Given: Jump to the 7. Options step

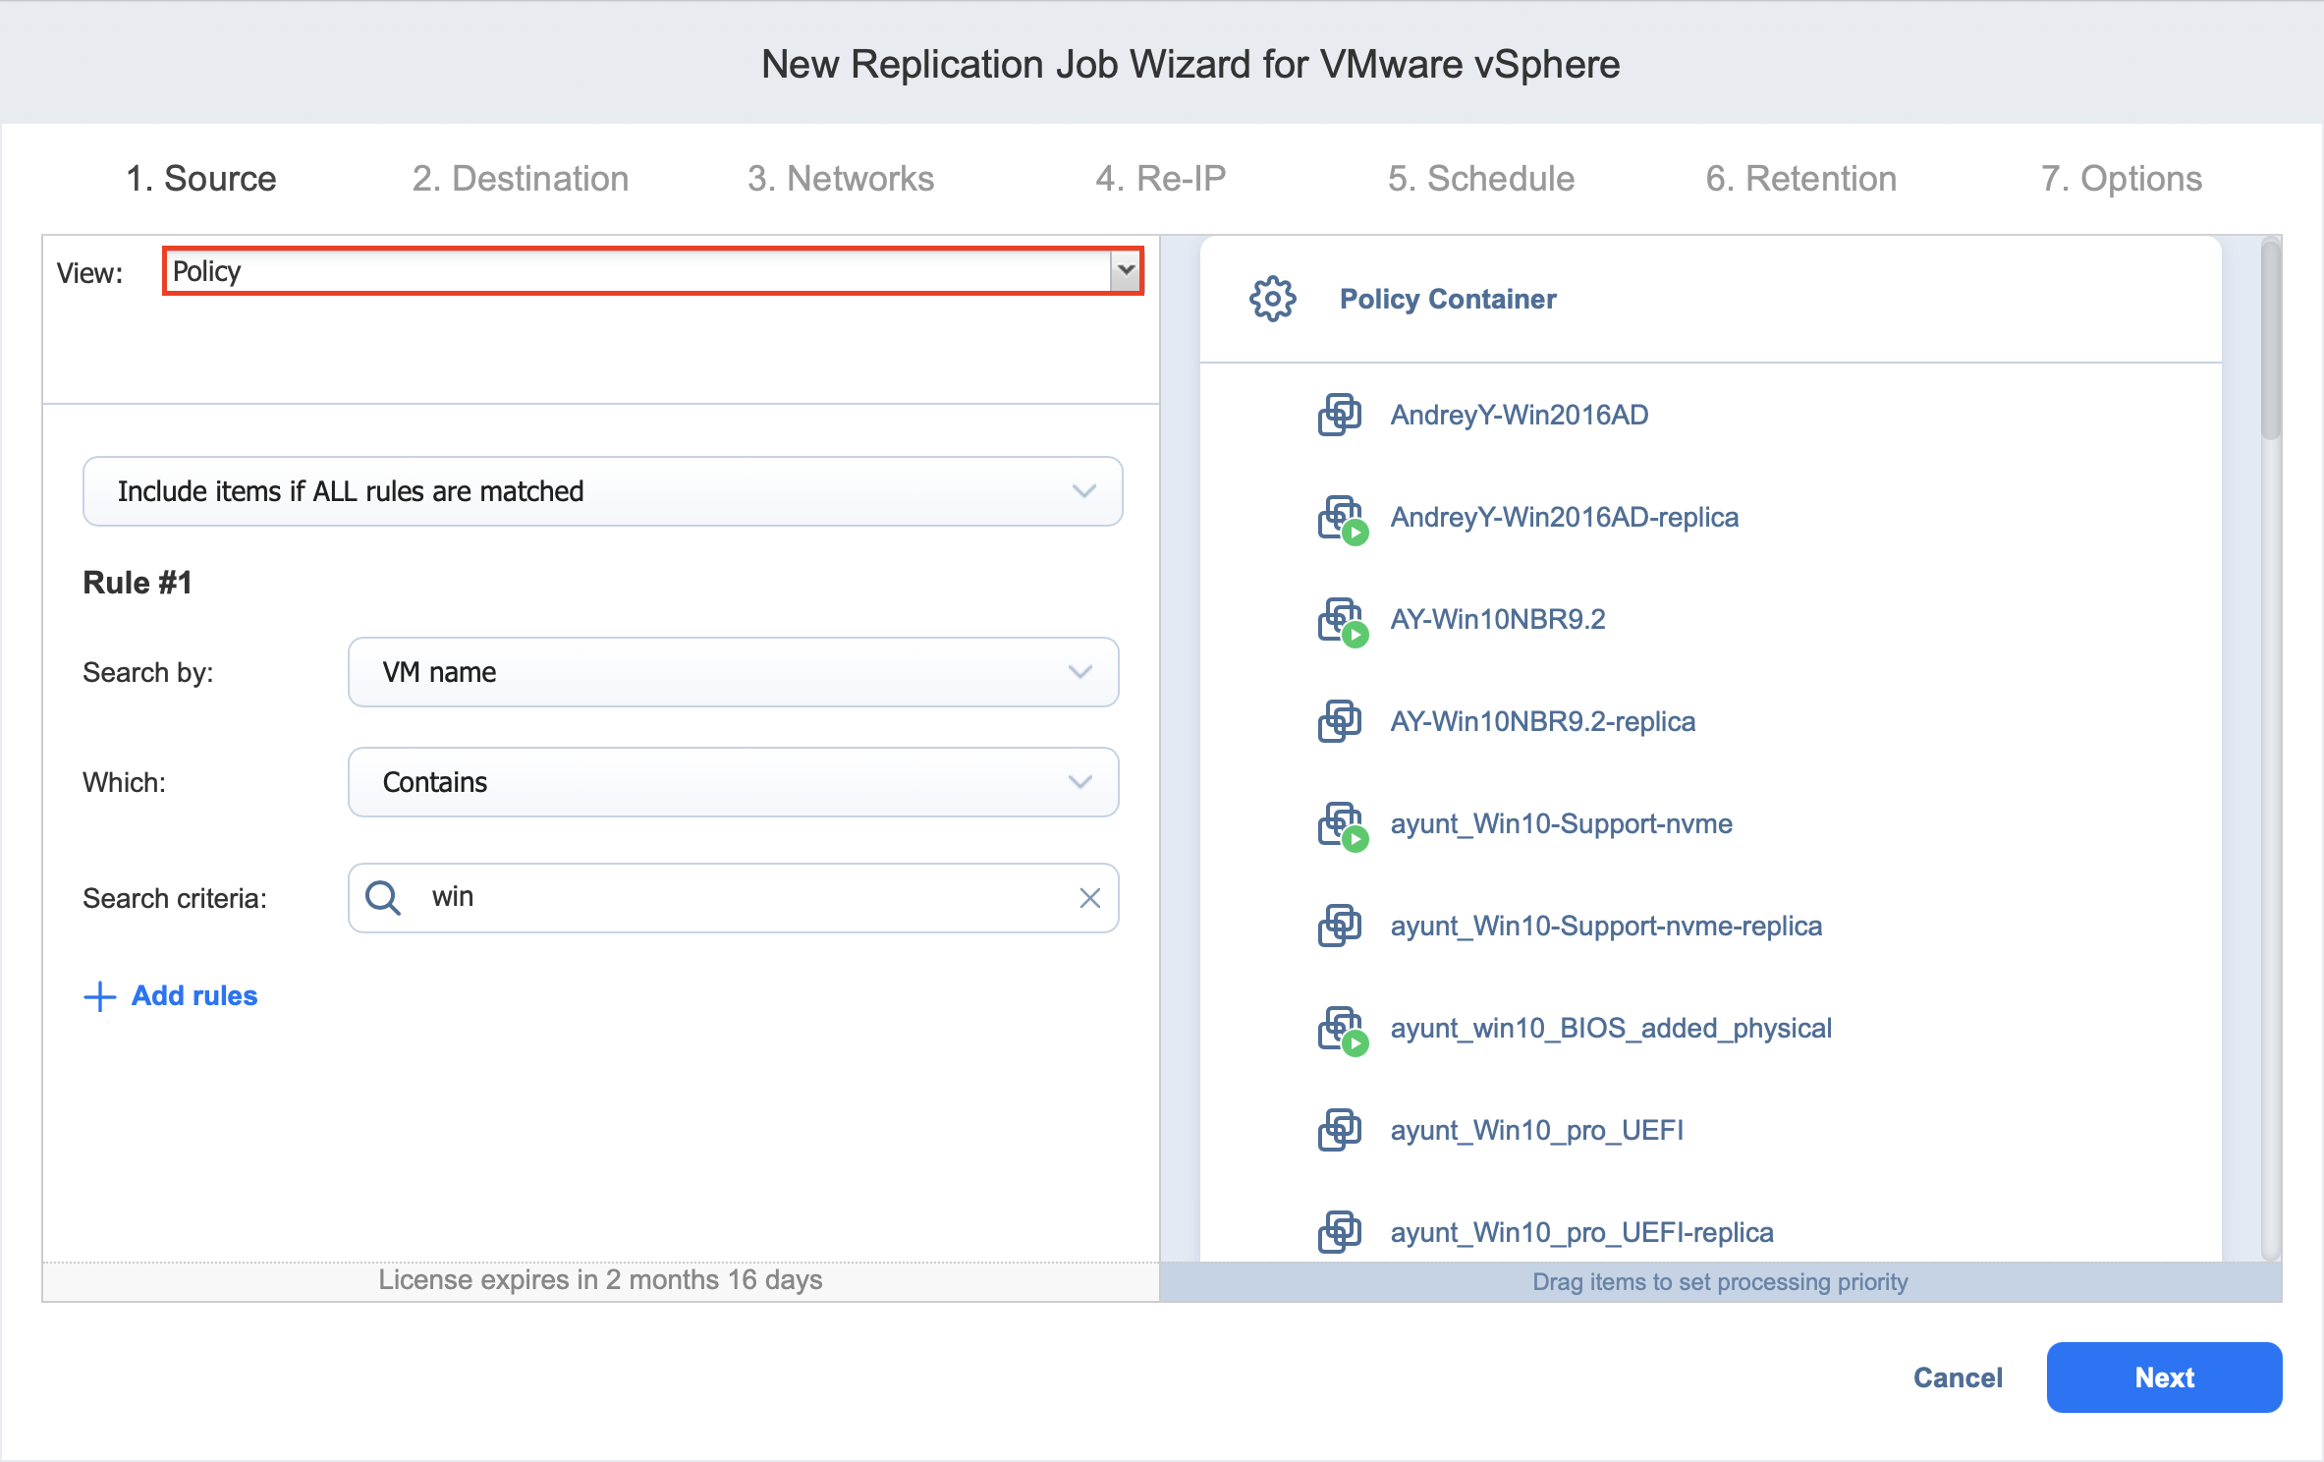Looking at the screenshot, I should coord(2122,179).
